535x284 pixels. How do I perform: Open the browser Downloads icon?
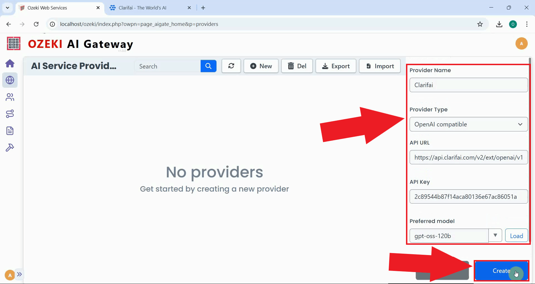pos(499,24)
